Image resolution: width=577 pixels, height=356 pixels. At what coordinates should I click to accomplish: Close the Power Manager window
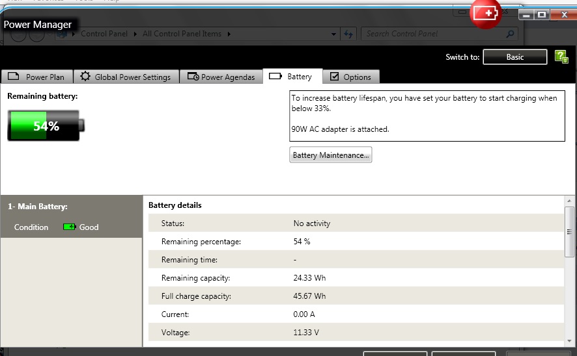click(564, 15)
